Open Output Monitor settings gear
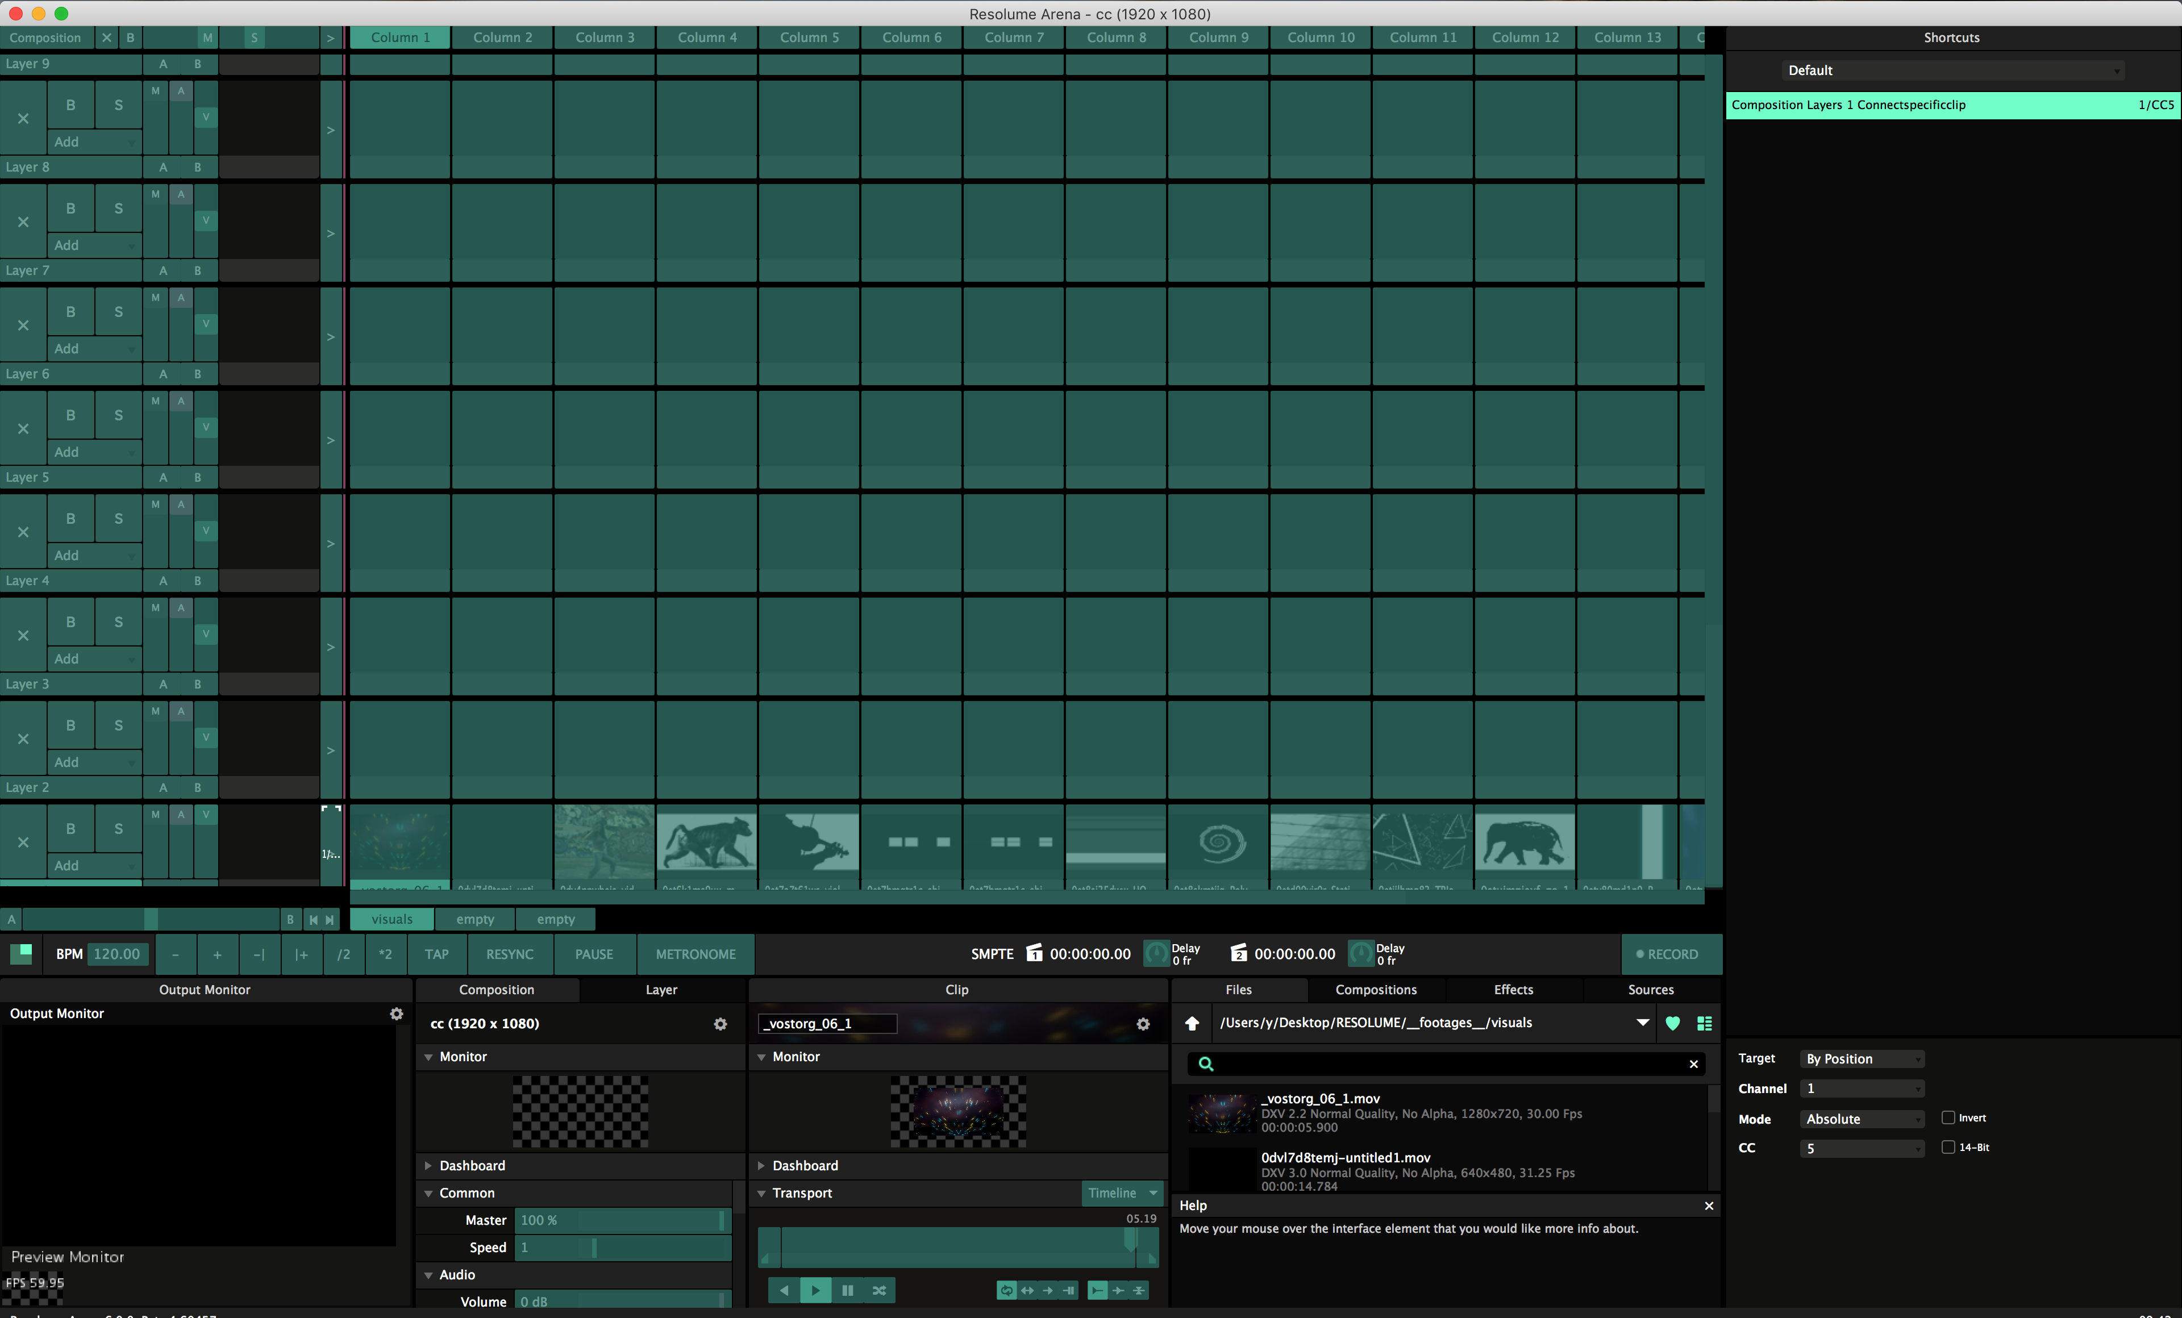The width and height of the screenshot is (2182, 1318). [396, 1013]
